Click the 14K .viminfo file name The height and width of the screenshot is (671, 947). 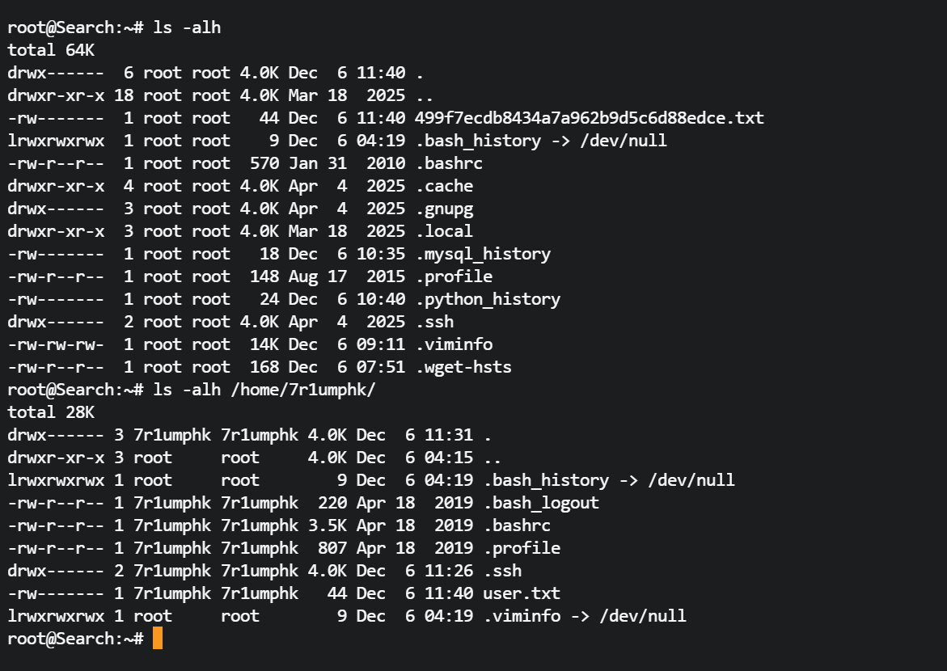point(454,344)
